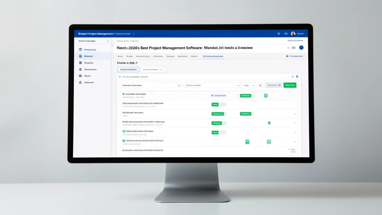
Task: Click the green icon at the first table row's right
Action: pos(266,96)
